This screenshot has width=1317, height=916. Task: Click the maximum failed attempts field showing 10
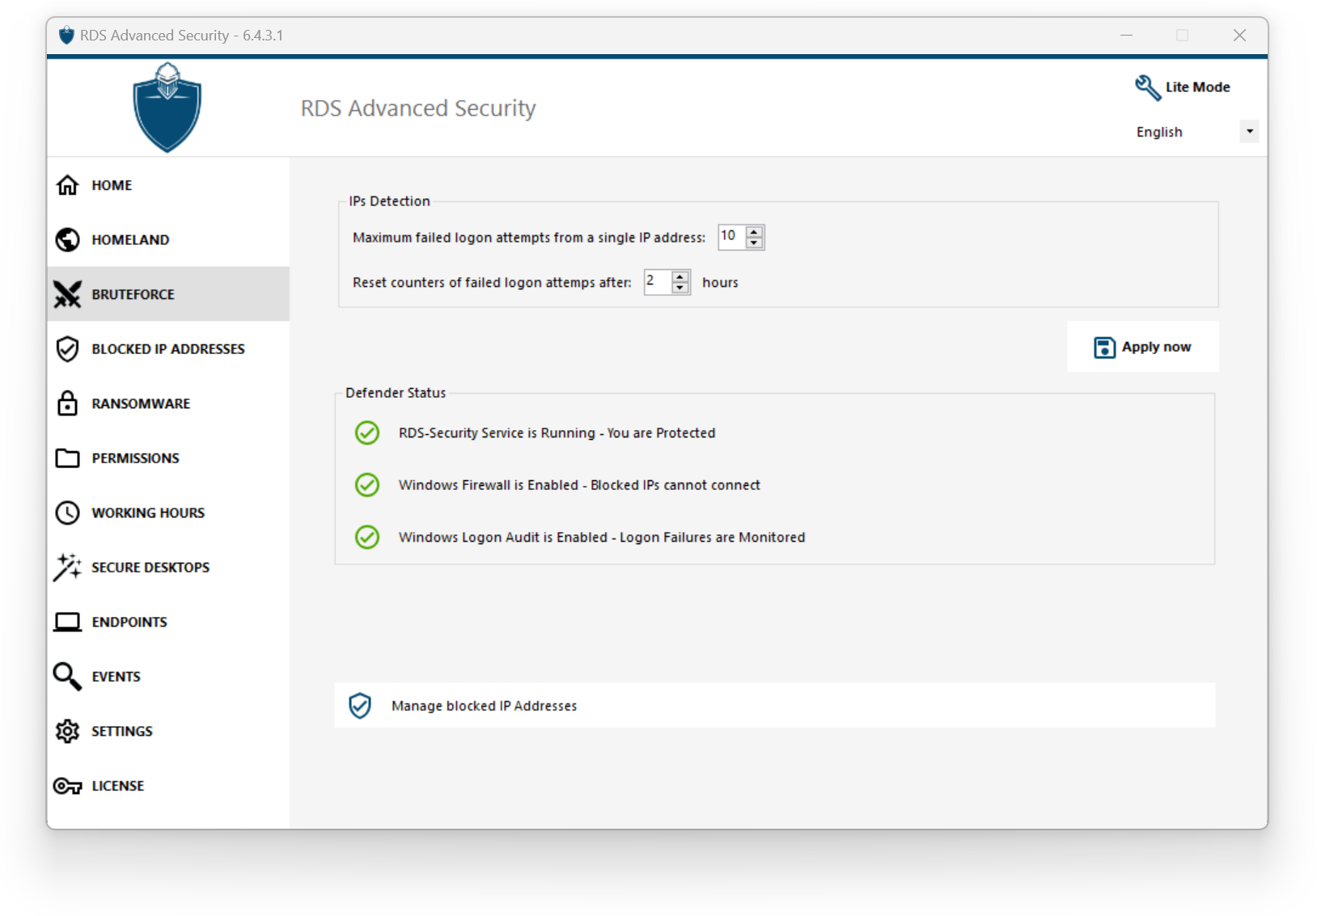click(732, 237)
